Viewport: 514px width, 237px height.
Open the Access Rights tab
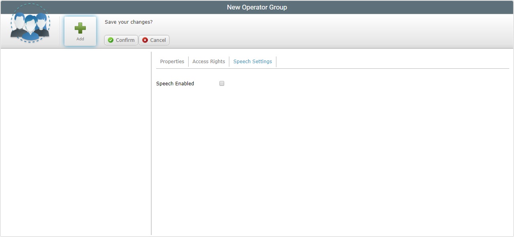pyautogui.click(x=208, y=62)
